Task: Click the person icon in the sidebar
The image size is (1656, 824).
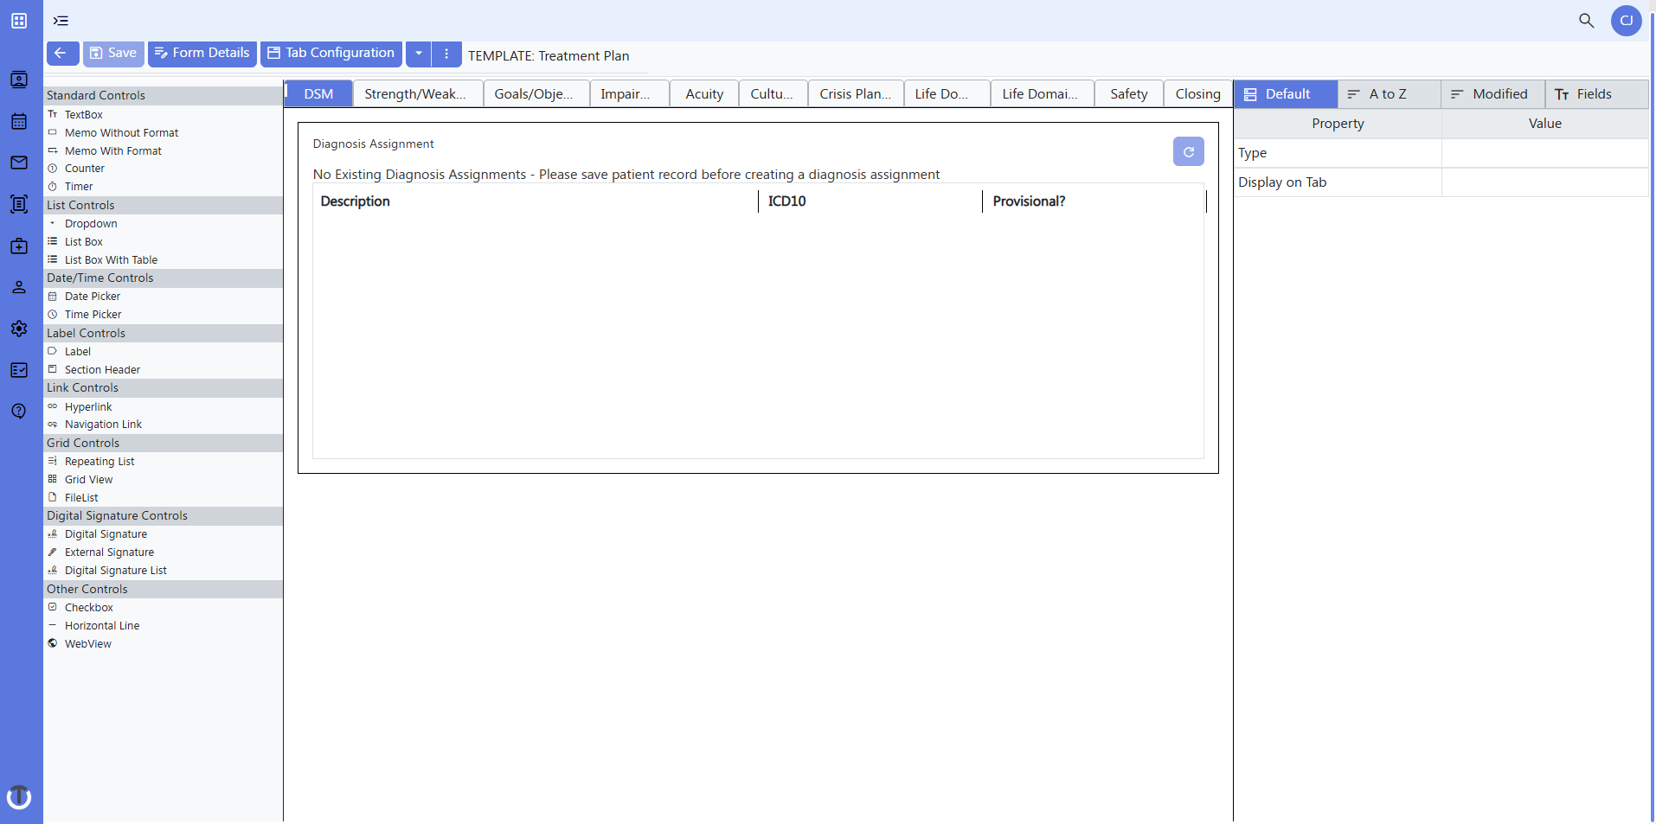Action: (x=19, y=287)
